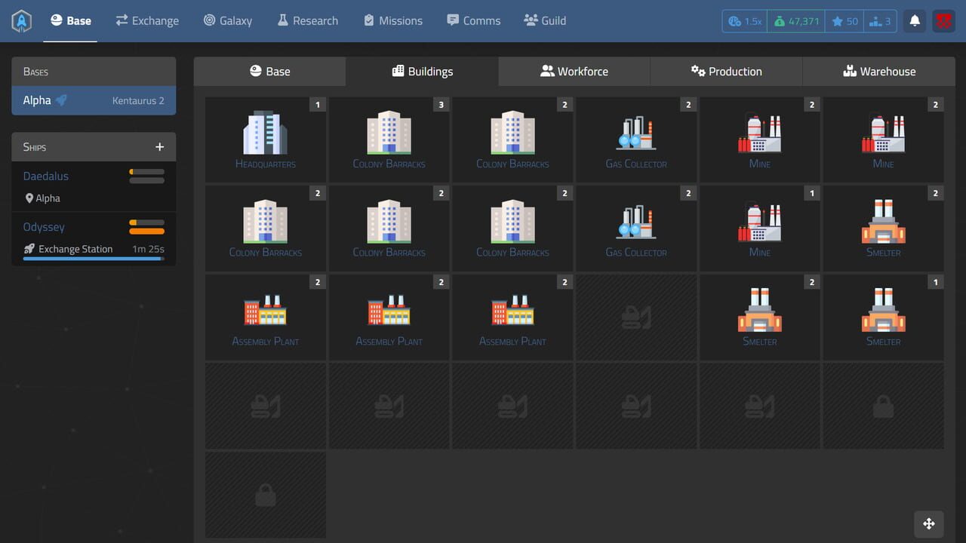This screenshot has width=966, height=543.
Task: Add a new ship with the plus button
Action: coord(159,146)
